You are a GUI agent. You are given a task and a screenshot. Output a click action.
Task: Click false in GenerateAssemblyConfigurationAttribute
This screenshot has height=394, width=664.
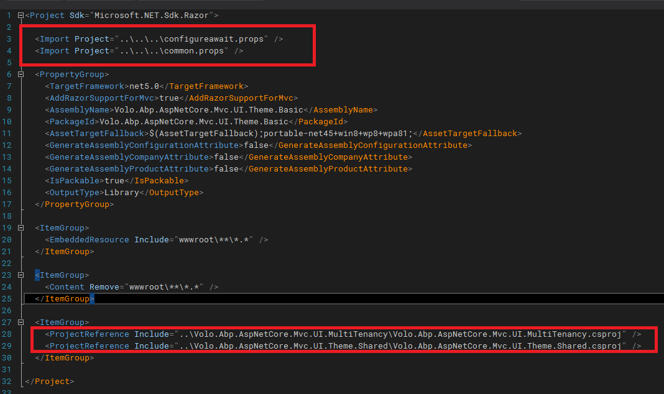256,145
